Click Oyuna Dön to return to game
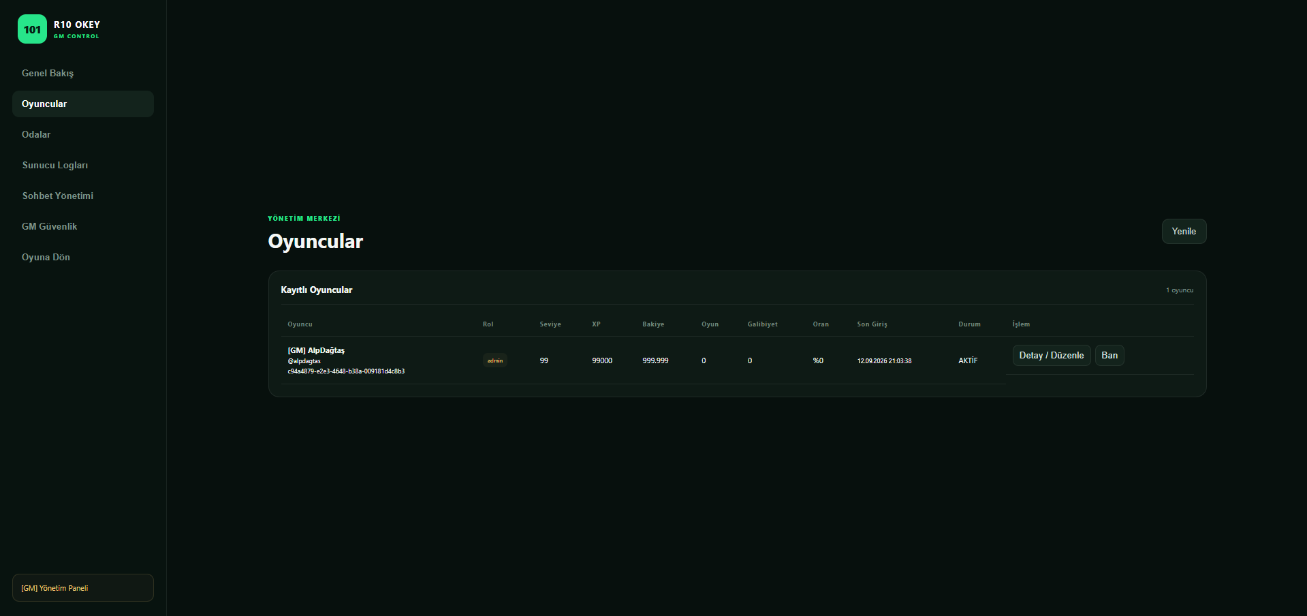This screenshot has width=1307, height=616. pyautogui.click(x=83, y=257)
